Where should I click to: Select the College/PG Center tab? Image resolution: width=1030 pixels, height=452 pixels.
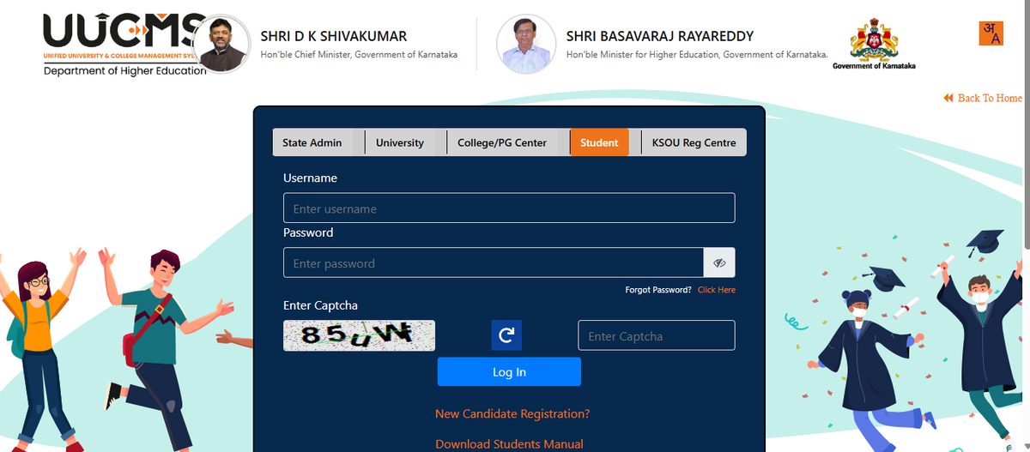[x=502, y=142]
